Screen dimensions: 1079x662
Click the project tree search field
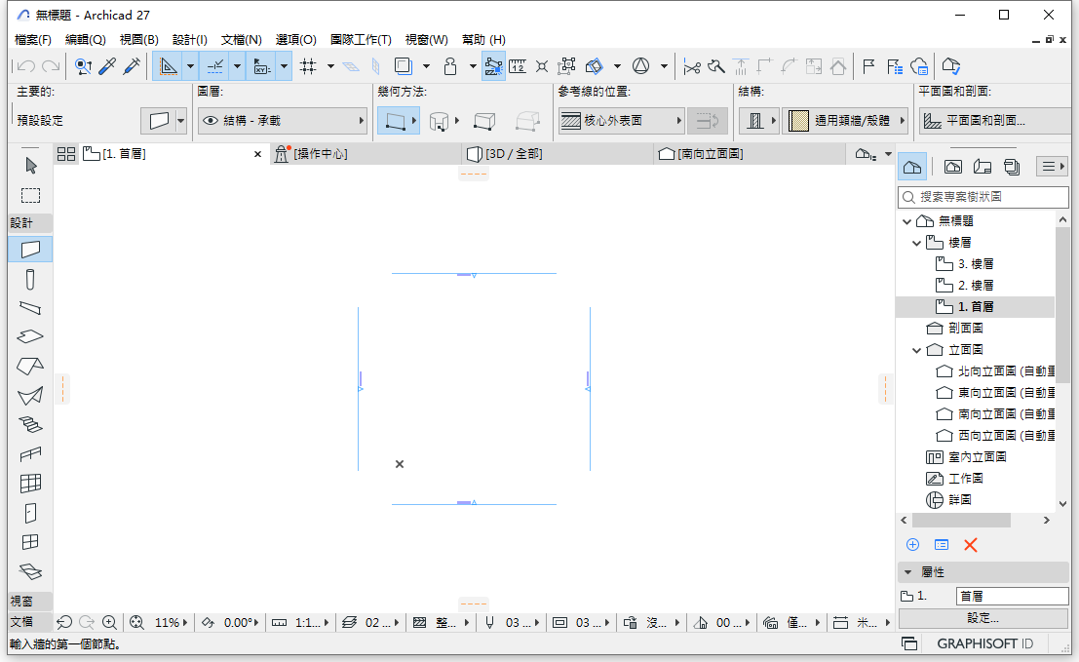click(980, 197)
